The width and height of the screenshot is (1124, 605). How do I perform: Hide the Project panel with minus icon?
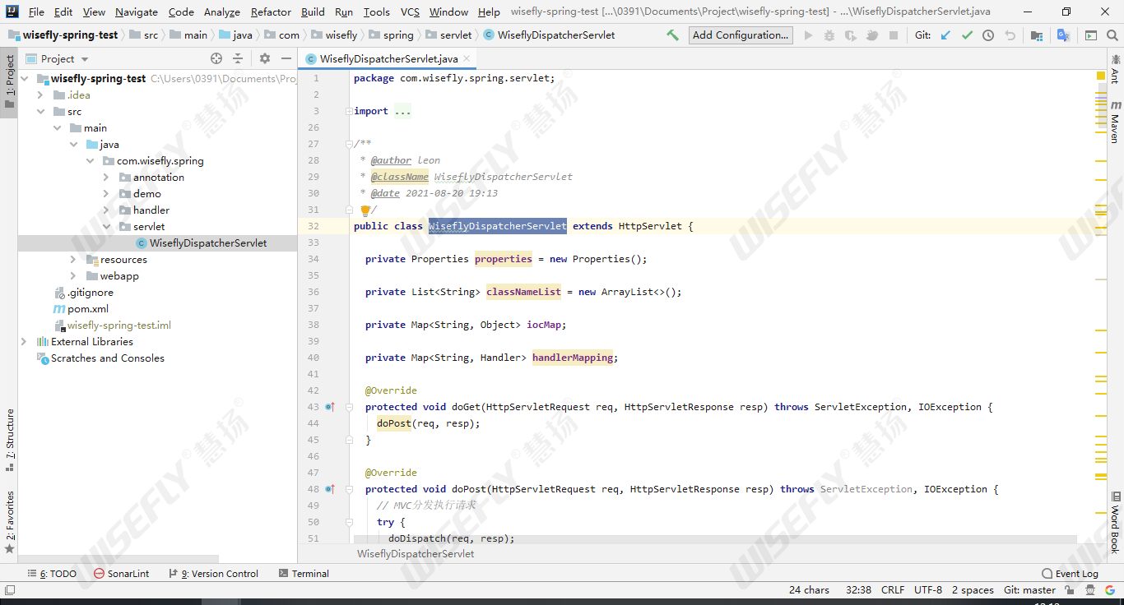[286, 58]
